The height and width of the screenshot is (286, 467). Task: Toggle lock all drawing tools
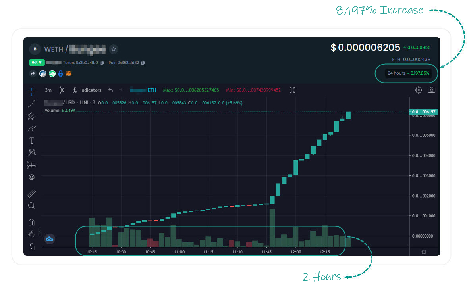coord(31,247)
